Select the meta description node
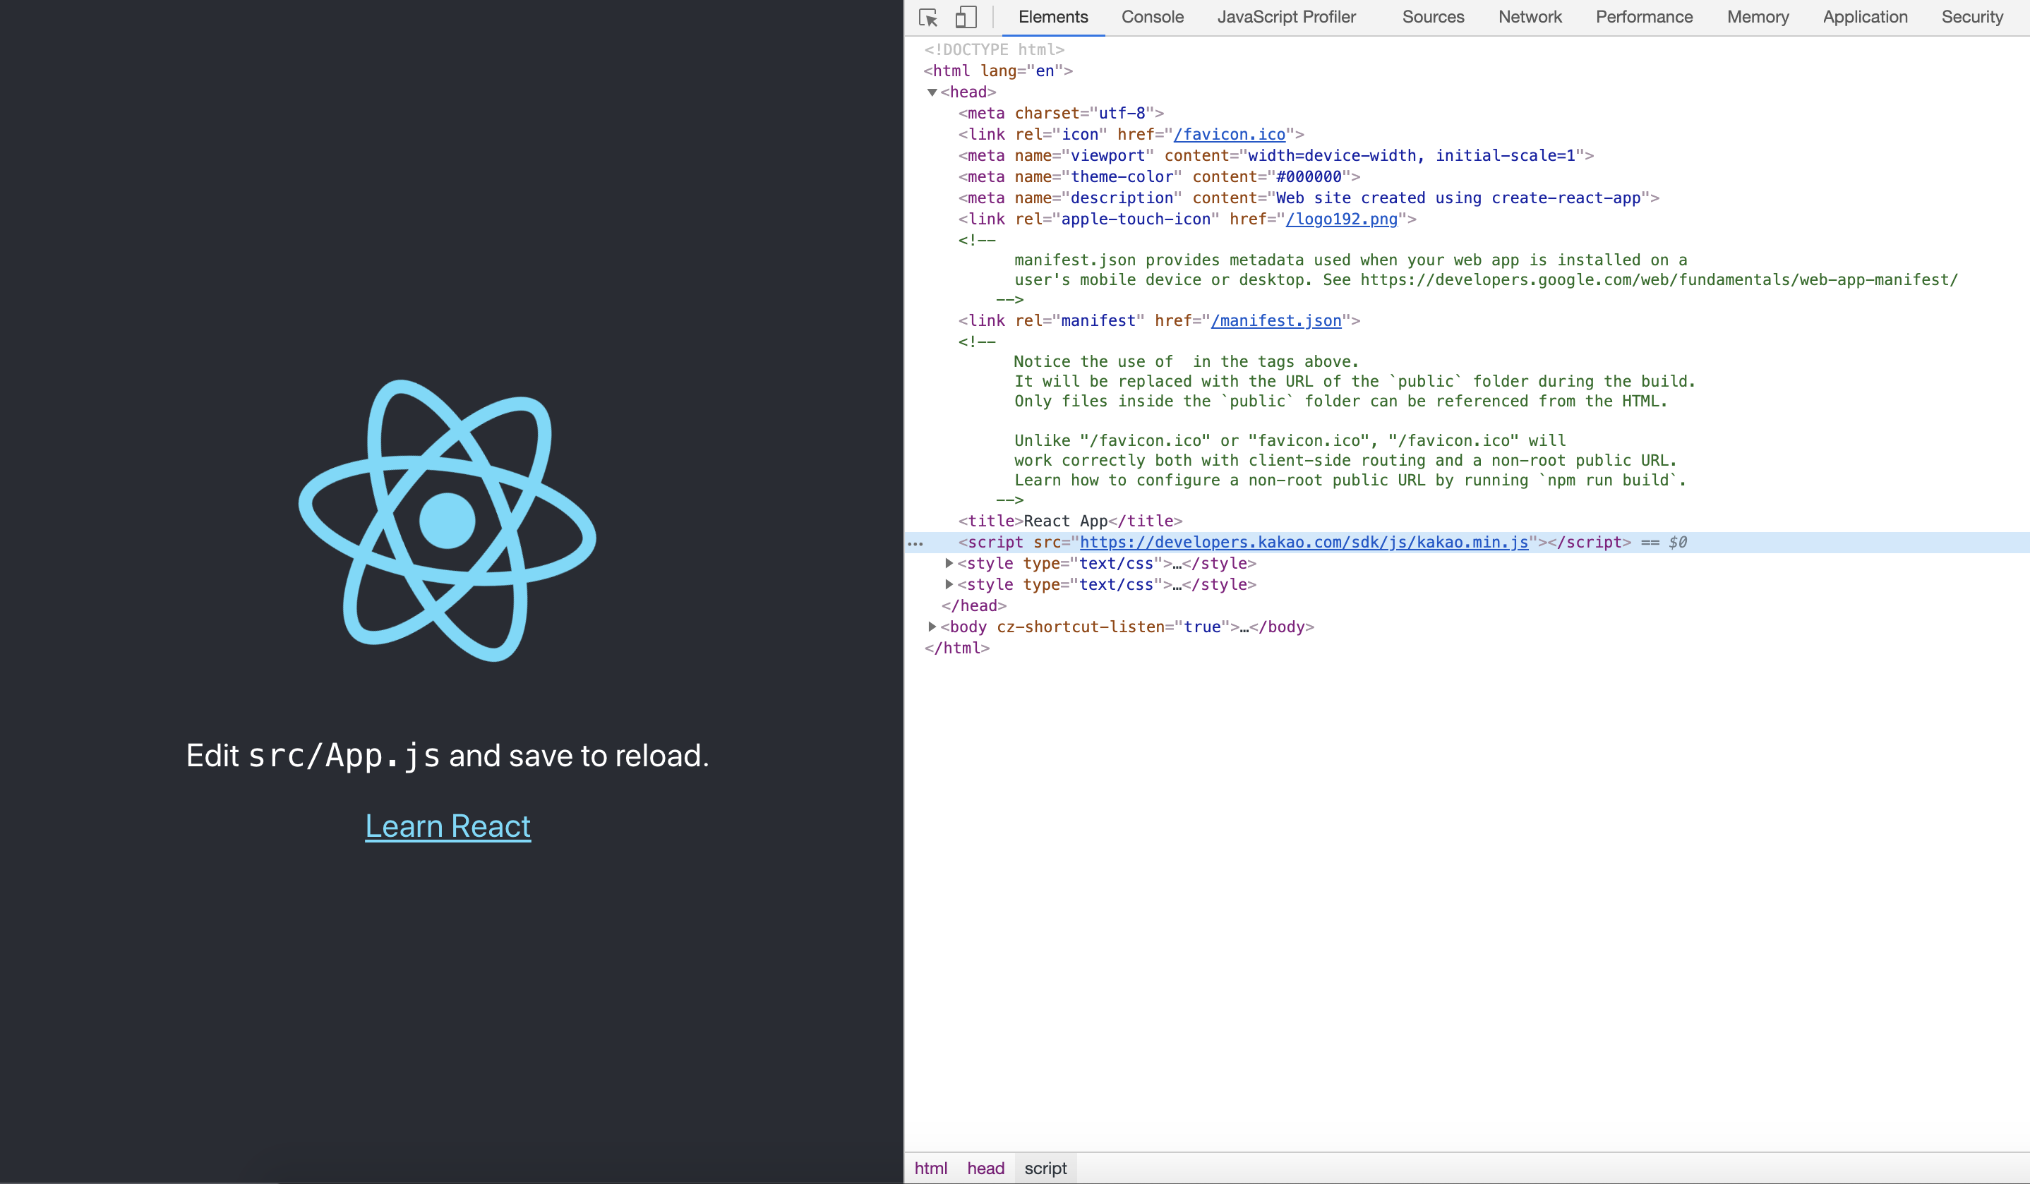Image resolution: width=2030 pixels, height=1184 pixels. pyautogui.click(x=1309, y=198)
